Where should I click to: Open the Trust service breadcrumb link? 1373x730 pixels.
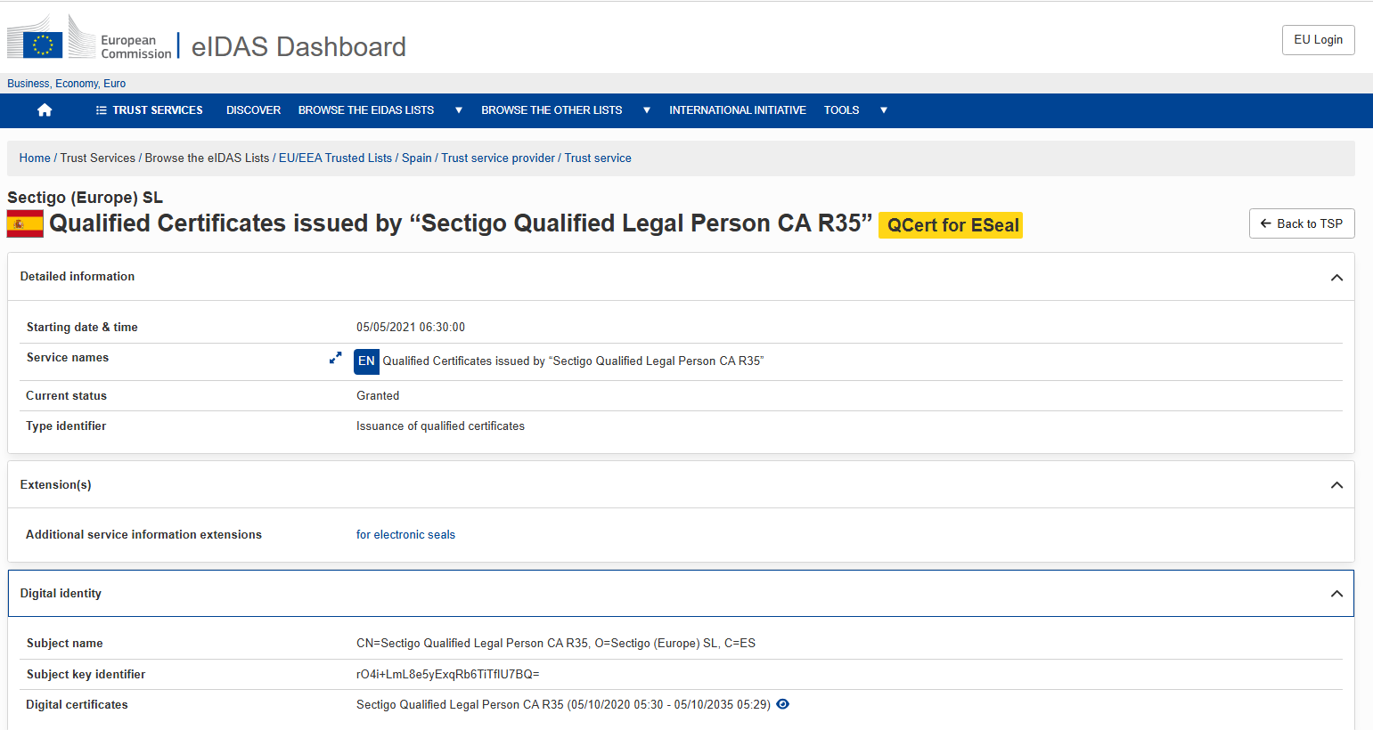598,158
